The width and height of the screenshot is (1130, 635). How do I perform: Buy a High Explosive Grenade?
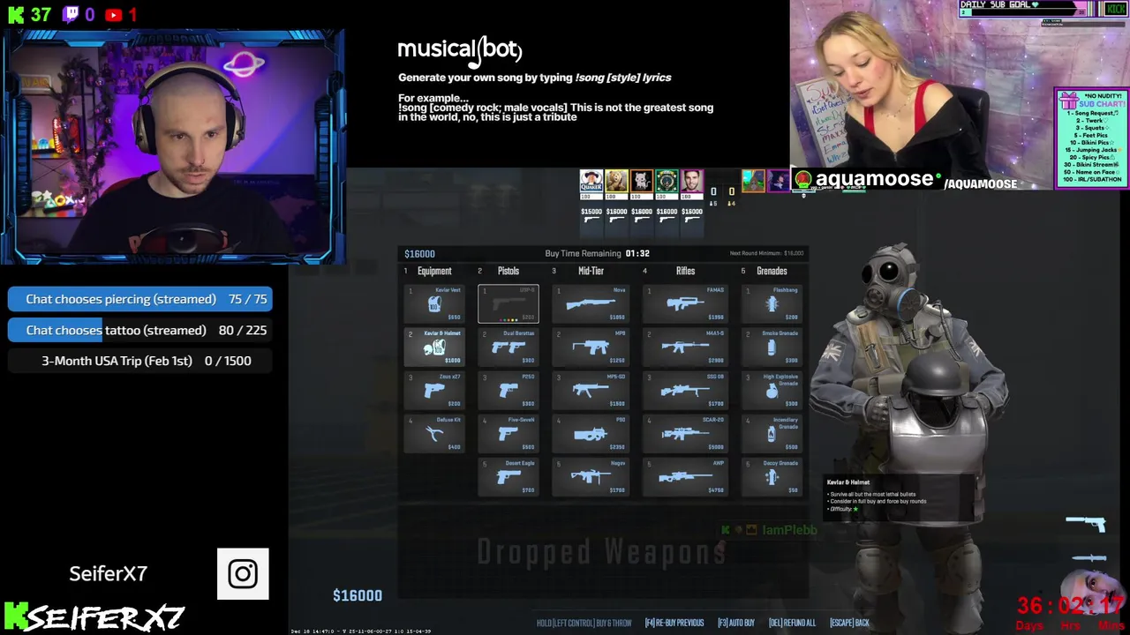(772, 390)
